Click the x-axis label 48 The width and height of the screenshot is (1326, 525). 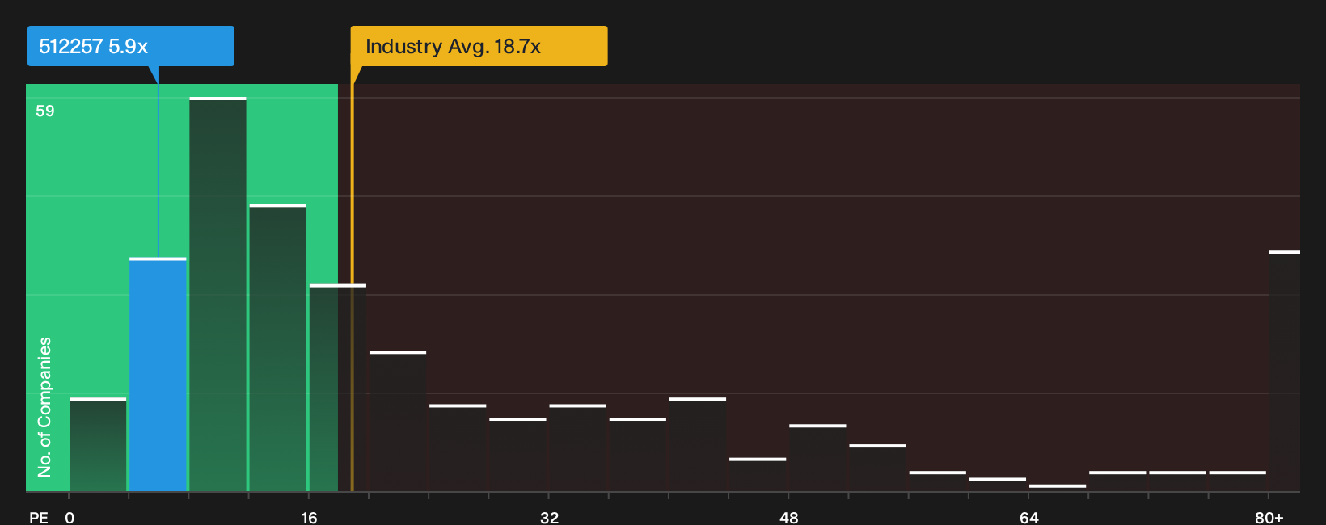[789, 517]
